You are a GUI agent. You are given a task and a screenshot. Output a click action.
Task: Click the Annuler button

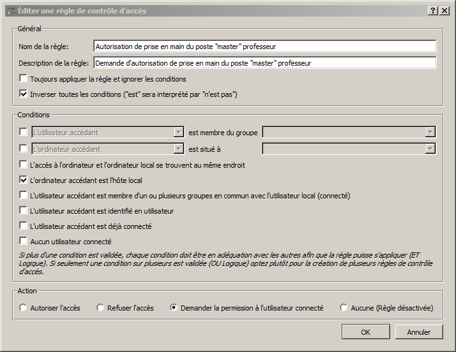(419, 332)
